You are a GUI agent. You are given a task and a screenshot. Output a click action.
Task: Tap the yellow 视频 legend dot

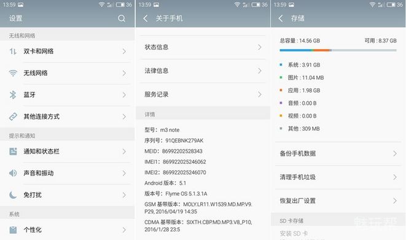[x=281, y=115]
